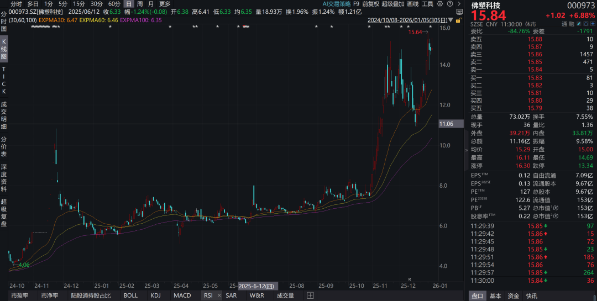Open date range dropdown triangle
This screenshot has height=301, width=597.
(x=451, y=20)
